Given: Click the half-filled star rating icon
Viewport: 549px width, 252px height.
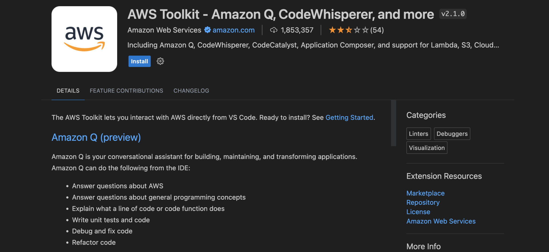Looking at the screenshot, I should pos(348,30).
